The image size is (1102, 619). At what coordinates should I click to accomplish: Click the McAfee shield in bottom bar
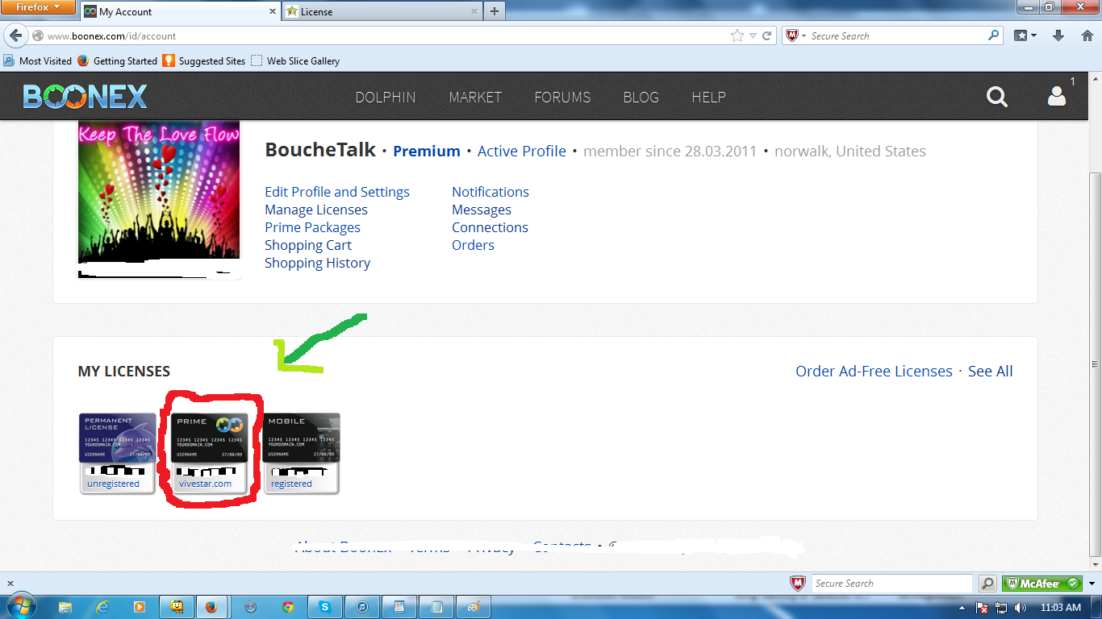(798, 583)
